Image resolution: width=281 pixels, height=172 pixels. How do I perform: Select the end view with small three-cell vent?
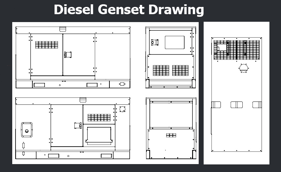[x=171, y=128]
